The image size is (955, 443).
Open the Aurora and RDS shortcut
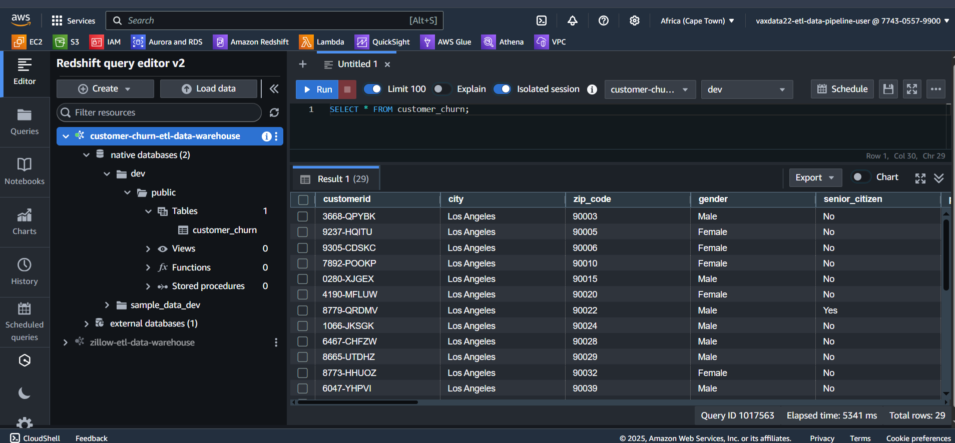(167, 42)
